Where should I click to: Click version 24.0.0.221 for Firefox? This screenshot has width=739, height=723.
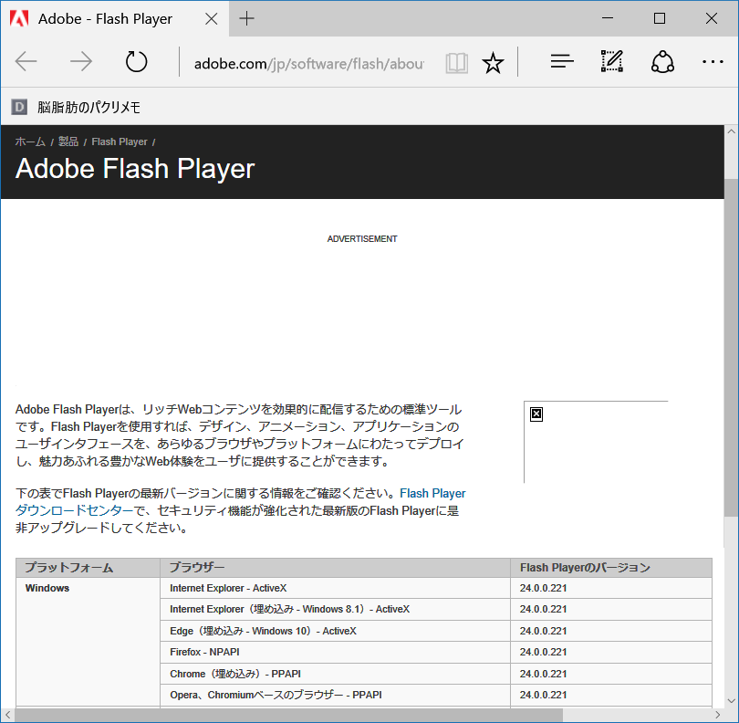pos(543,653)
